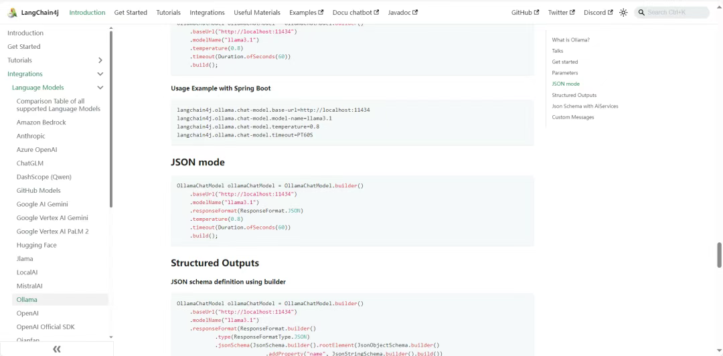723x356 pixels.
Task: Click the LangChain4j parrot logo
Action: 12,13
